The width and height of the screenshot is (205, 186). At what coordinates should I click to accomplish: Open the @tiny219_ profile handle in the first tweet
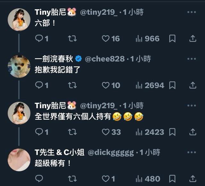coord(99,12)
